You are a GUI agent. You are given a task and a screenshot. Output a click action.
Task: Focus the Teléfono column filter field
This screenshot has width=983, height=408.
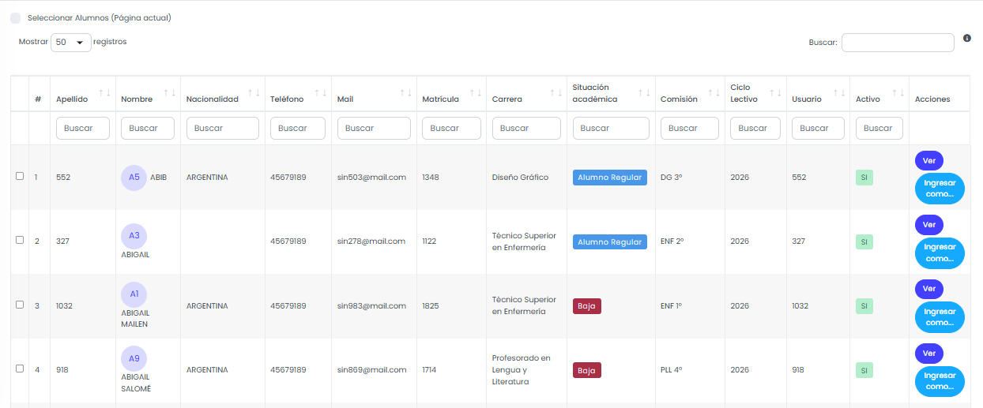tap(298, 128)
